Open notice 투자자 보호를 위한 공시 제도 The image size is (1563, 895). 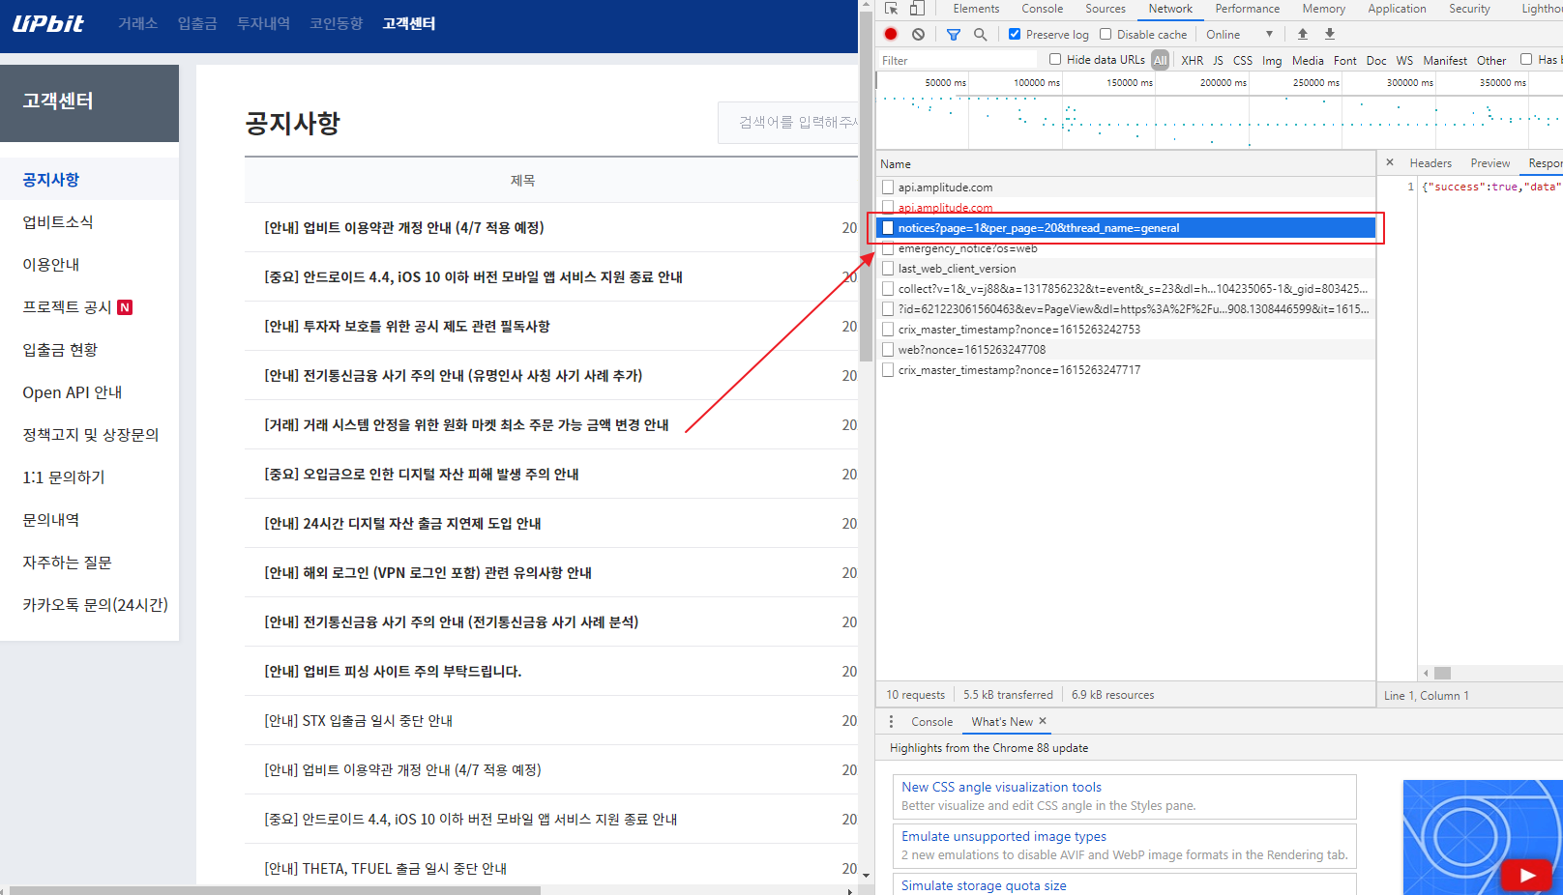tap(407, 326)
